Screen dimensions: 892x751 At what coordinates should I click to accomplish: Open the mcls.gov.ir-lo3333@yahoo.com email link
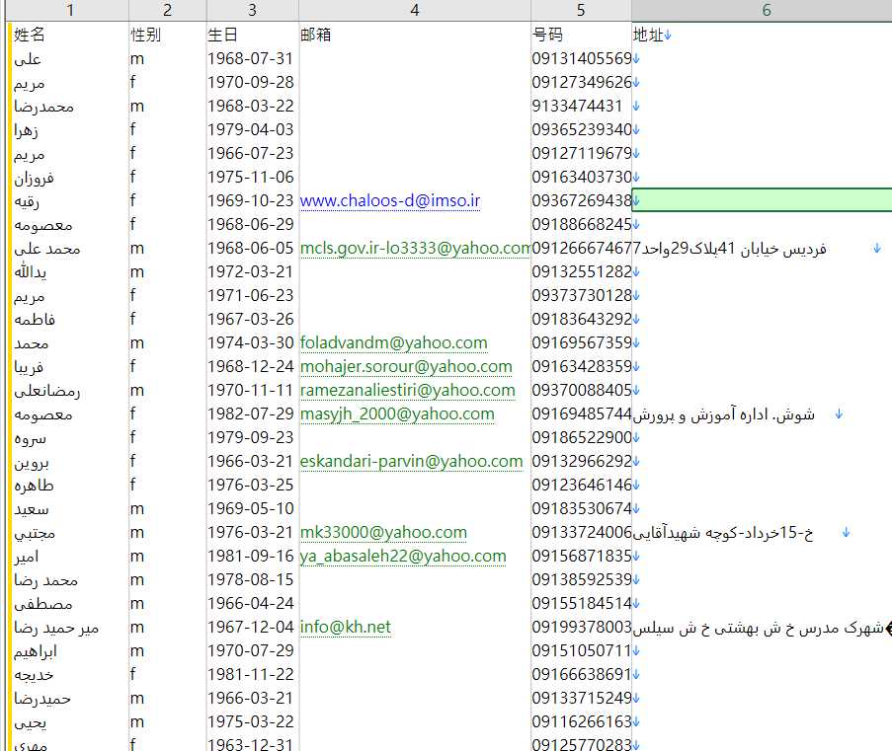click(415, 249)
